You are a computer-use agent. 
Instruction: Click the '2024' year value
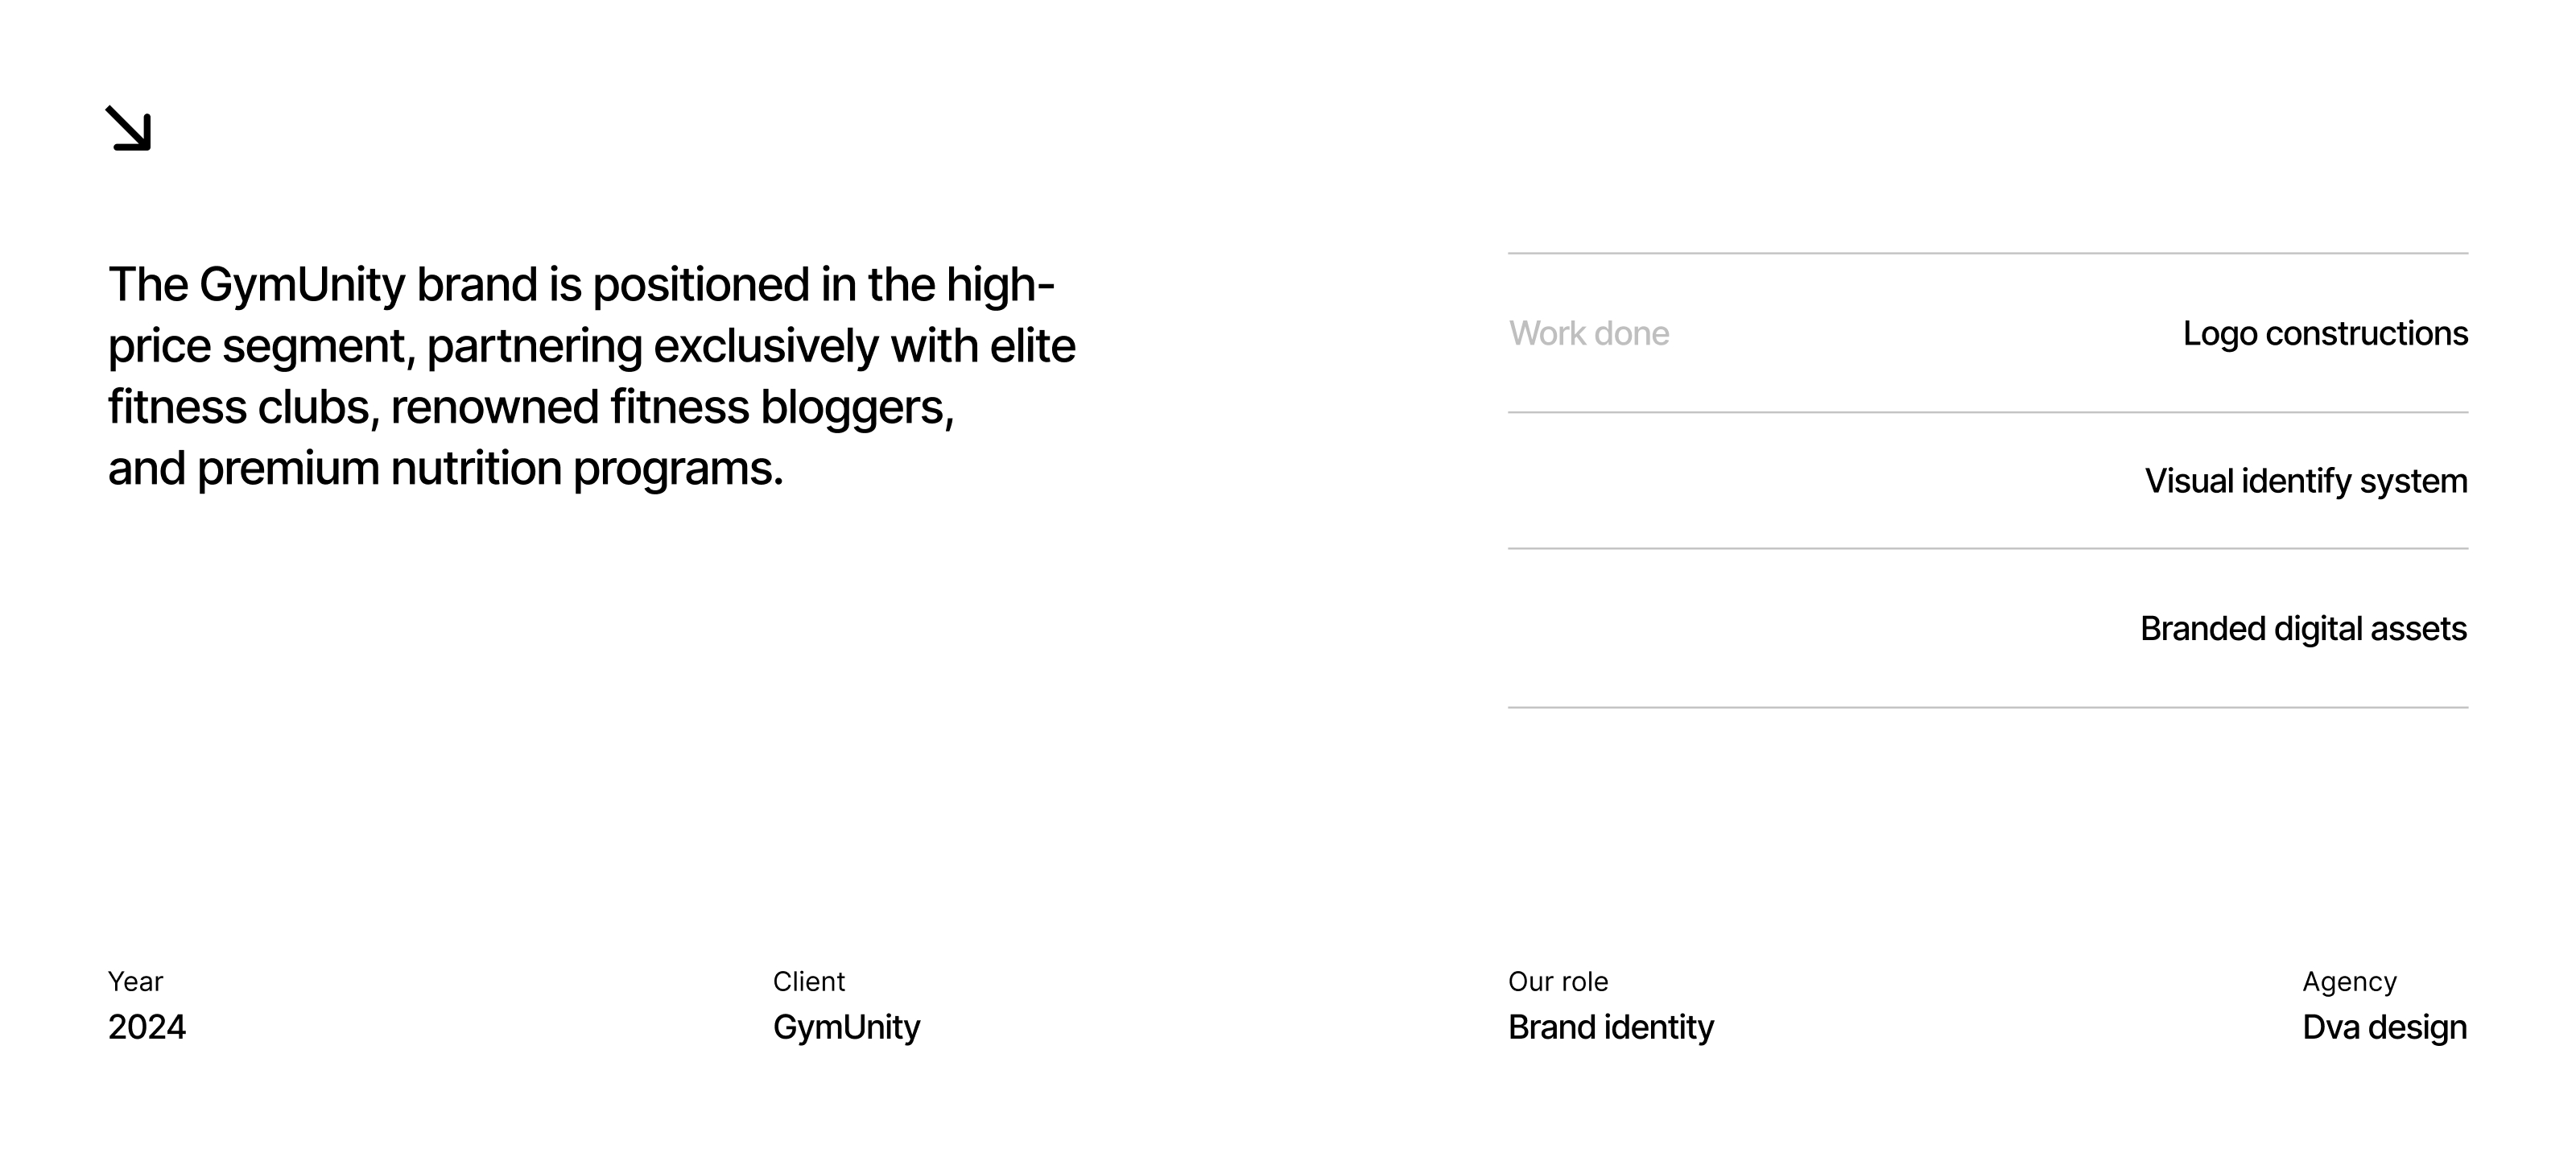coord(147,1027)
